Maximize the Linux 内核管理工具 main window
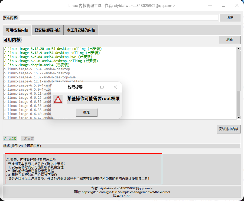The height and width of the screenshot is (201, 244). coord(223,5)
